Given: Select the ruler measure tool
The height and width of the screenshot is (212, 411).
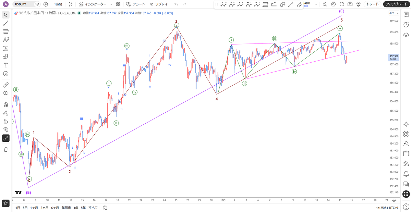Looking at the screenshot, I should (6, 85).
